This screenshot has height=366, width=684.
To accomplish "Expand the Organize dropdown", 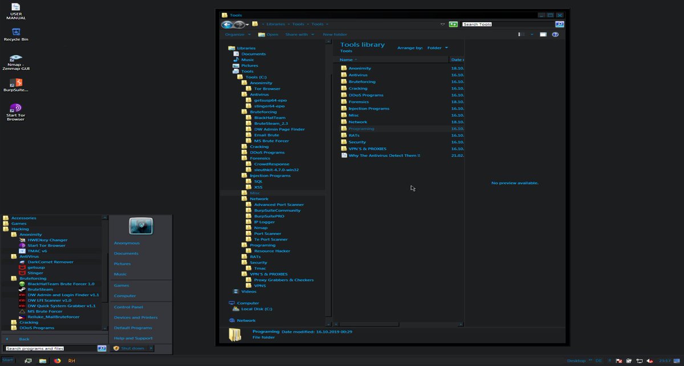I will tap(234, 34).
